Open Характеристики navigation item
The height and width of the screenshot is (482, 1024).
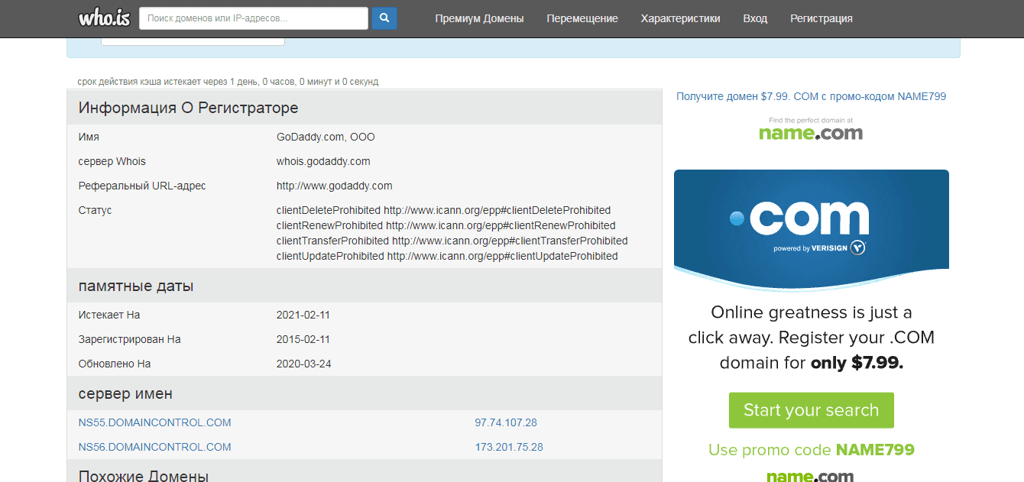click(x=680, y=18)
